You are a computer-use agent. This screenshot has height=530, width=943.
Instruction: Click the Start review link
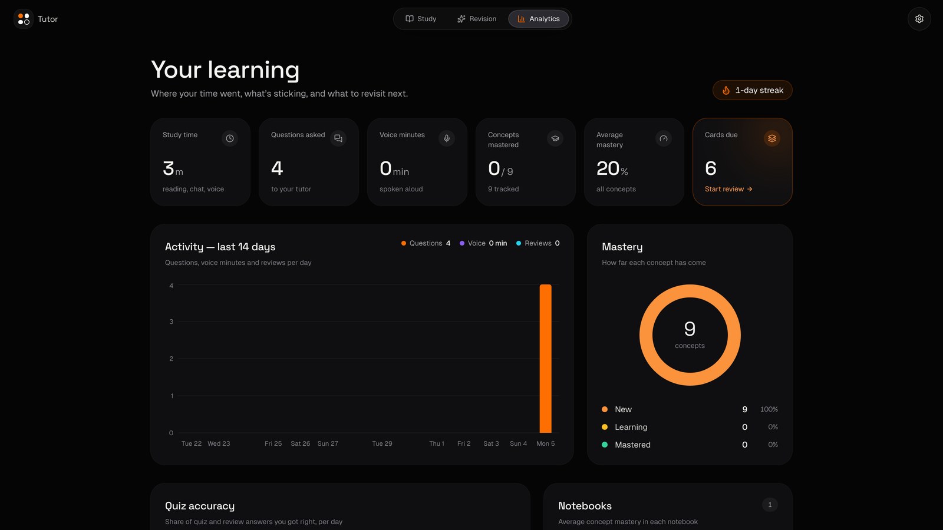tap(728, 189)
